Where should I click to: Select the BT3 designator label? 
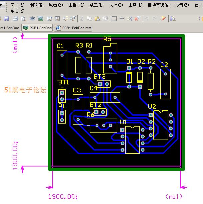click(100, 76)
